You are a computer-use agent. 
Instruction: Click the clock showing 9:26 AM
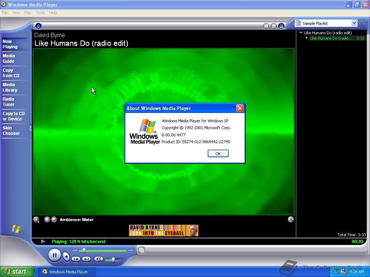[357, 272]
